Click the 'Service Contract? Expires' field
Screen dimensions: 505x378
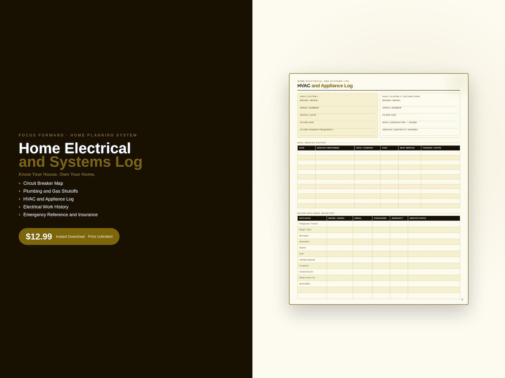click(420, 132)
